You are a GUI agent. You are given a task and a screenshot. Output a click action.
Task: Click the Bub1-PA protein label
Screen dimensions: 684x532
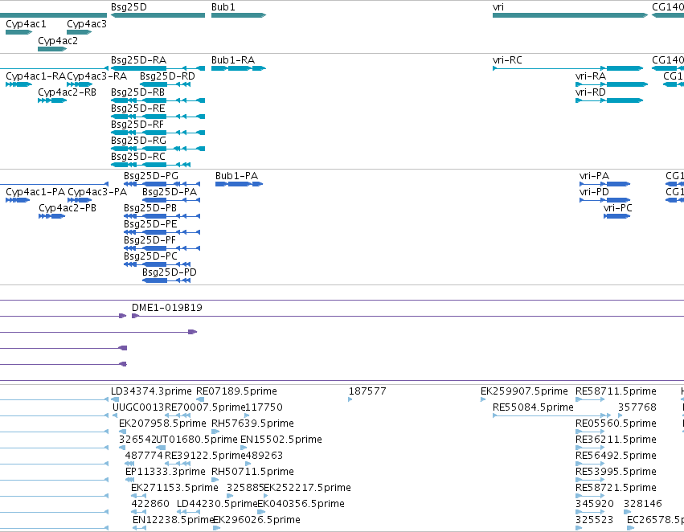tap(237, 176)
